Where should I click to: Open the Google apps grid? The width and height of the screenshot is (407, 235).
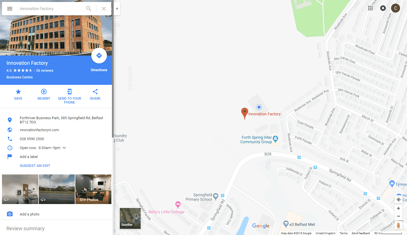pos(370,8)
